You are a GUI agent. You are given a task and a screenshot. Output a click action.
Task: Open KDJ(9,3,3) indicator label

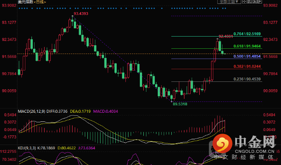coord(27,148)
